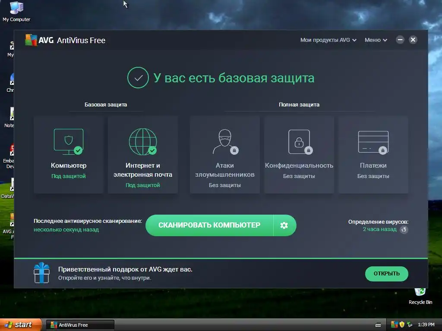
Task: Click Без защиты under Платежи
Action: pyautogui.click(x=373, y=176)
